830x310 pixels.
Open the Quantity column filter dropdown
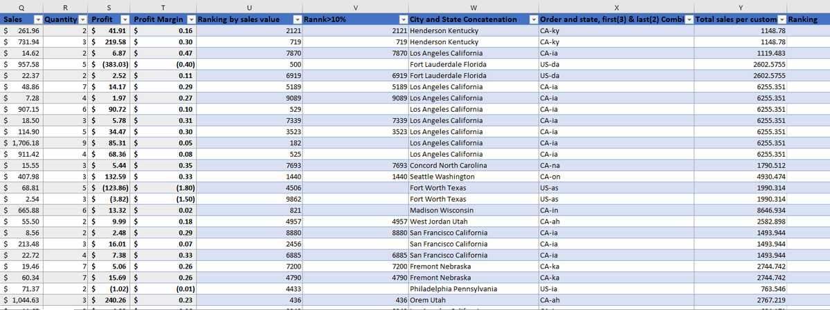[82, 19]
